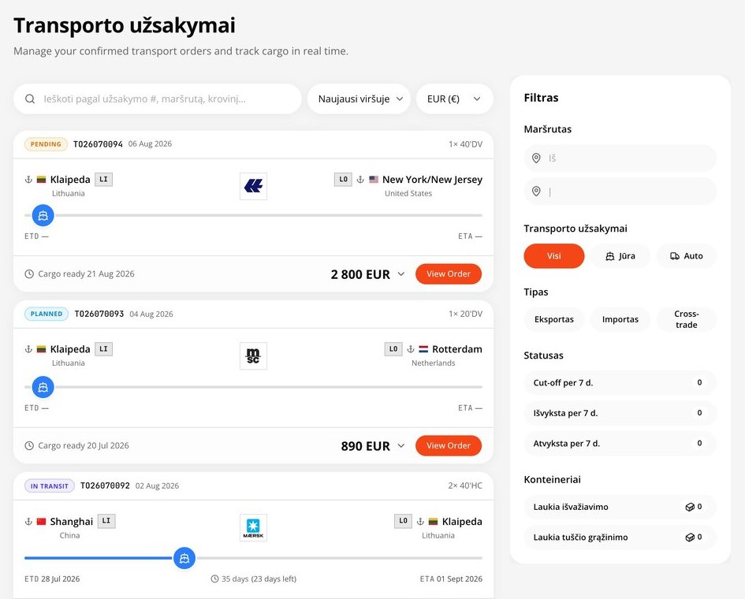Click the United States flag icon
This screenshot has width=745, height=599.
374,180
